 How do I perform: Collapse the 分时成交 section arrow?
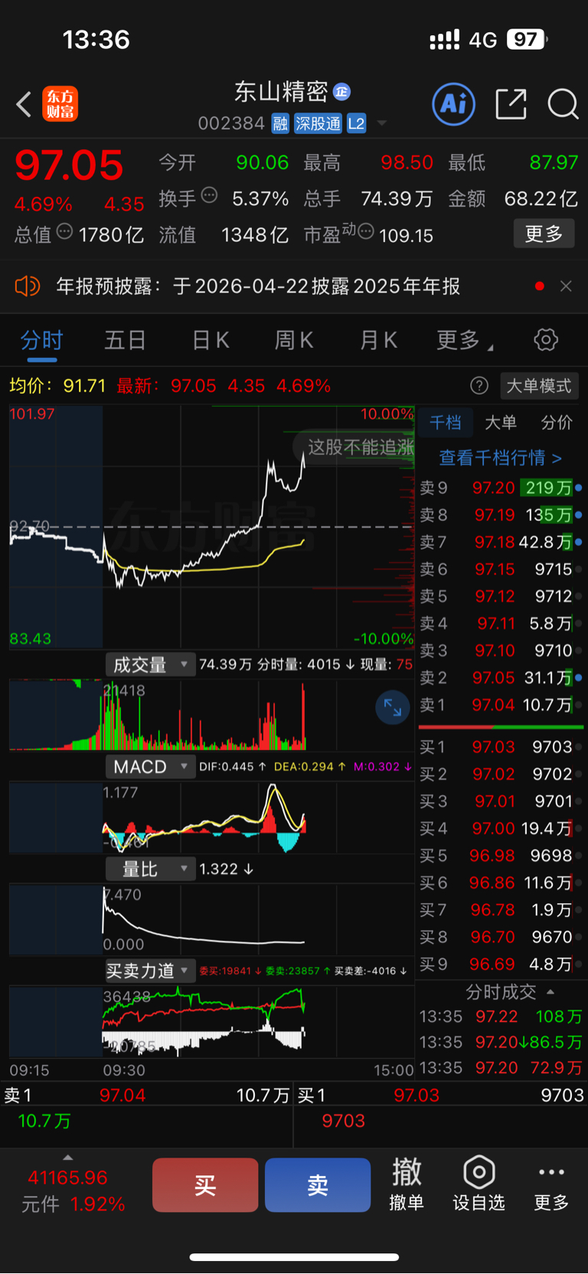click(550, 992)
